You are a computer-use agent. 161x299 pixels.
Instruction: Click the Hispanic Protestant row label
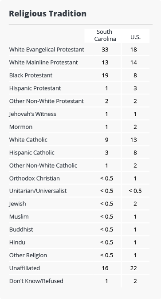tap(35, 88)
